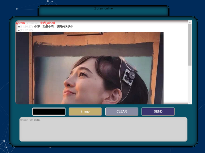This screenshot has height=153, width=205.
Task: Click the chat scrollbar down arrow
Action: [x=190, y=102]
